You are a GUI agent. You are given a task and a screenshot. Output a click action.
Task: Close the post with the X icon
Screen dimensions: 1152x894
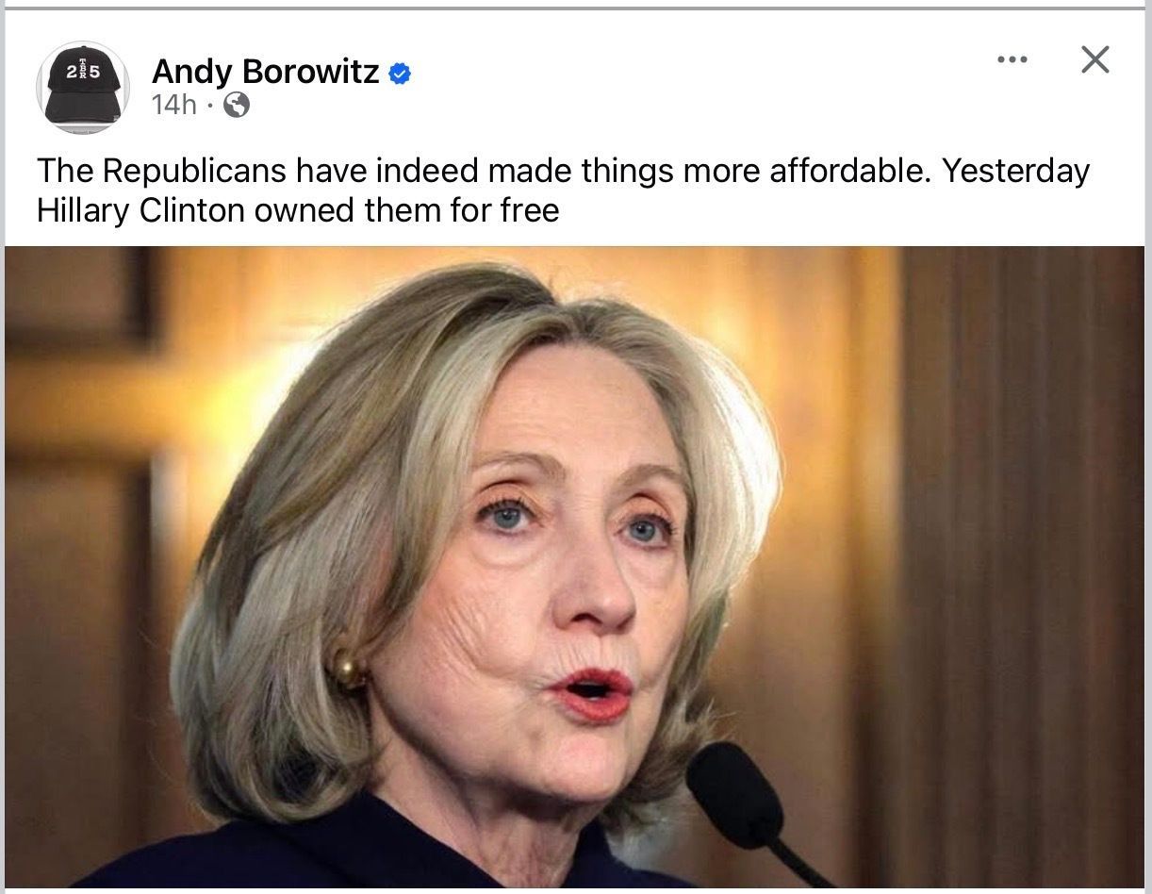pyautogui.click(x=1094, y=60)
